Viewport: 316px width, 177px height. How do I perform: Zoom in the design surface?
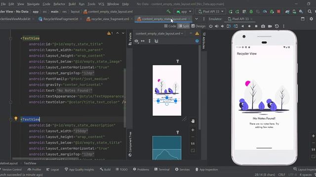click(x=193, y=130)
